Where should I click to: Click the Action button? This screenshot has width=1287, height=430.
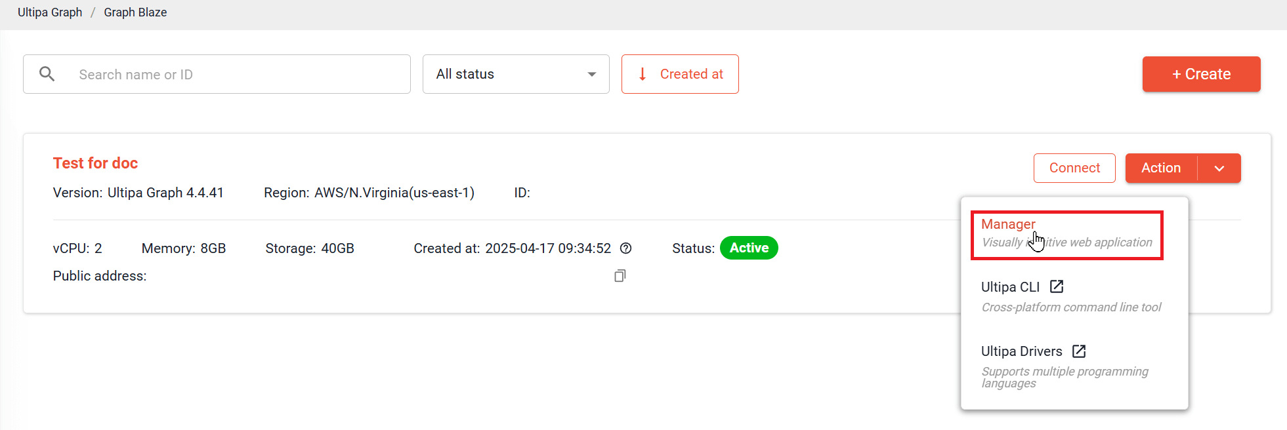click(x=1161, y=168)
